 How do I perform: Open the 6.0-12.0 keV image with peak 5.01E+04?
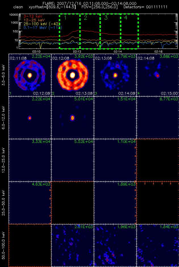(x=72, y=118)
